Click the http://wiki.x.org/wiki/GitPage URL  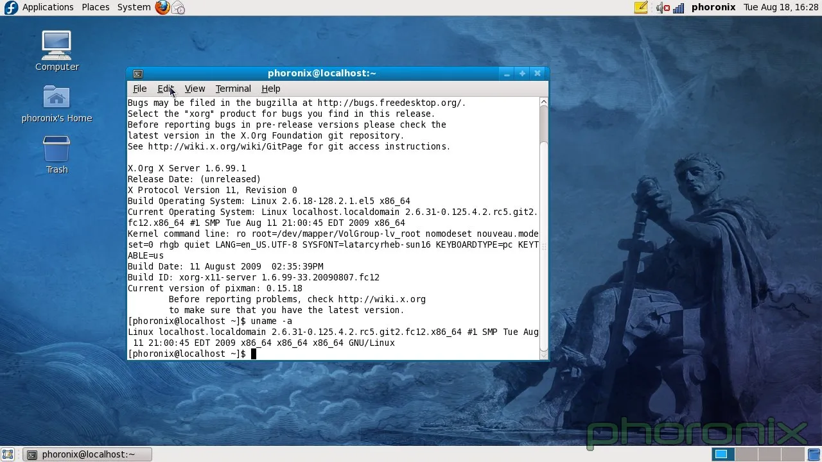225,146
